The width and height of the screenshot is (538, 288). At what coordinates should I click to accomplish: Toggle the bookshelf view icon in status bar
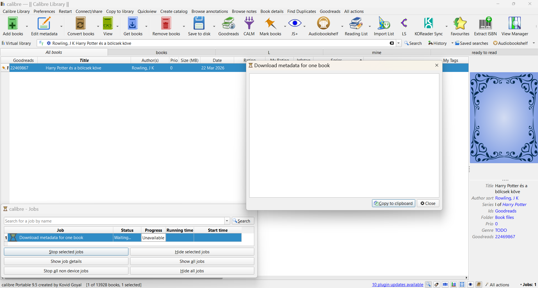point(454,285)
